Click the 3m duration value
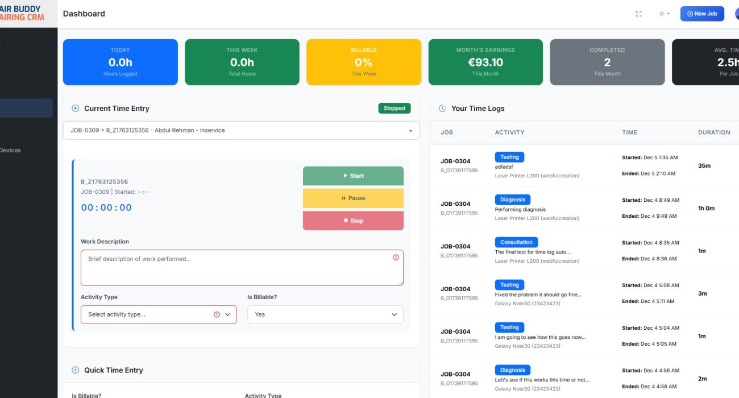Screen dimensions: 739x398 pyautogui.click(x=703, y=293)
